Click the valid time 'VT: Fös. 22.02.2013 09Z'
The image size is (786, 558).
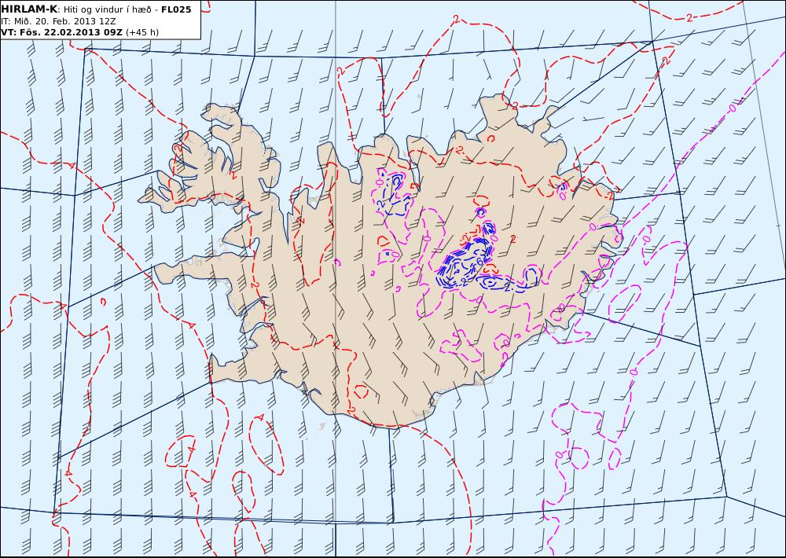[x=61, y=32]
